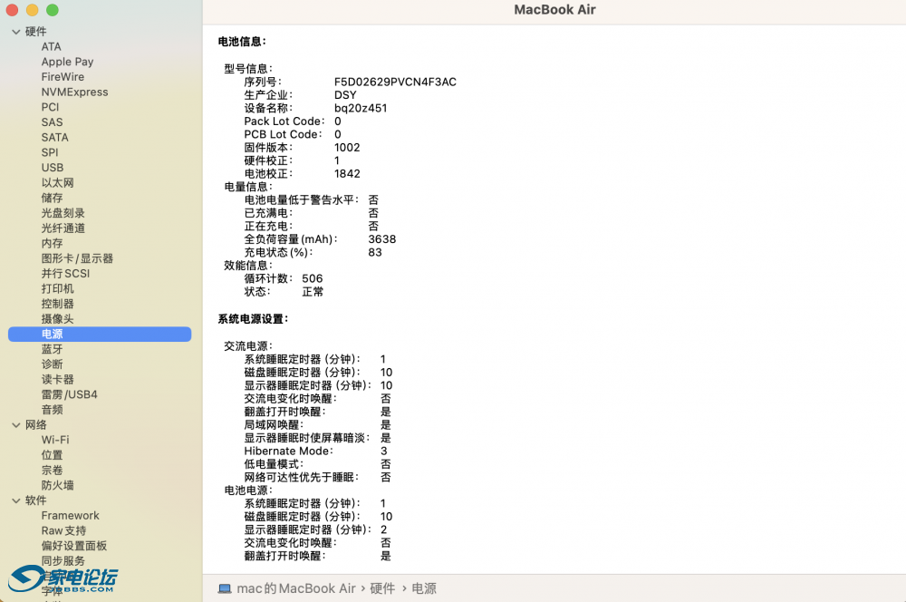Click mac的MacBook Air in path bar
906x602 pixels.
pyautogui.click(x=296, y=588)
